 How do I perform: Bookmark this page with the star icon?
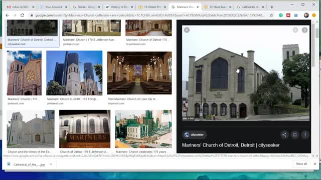pyautogui.click(x=271, y=15)
